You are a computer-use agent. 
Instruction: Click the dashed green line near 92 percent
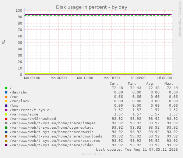pyautogui.click(x=98, y=16)
